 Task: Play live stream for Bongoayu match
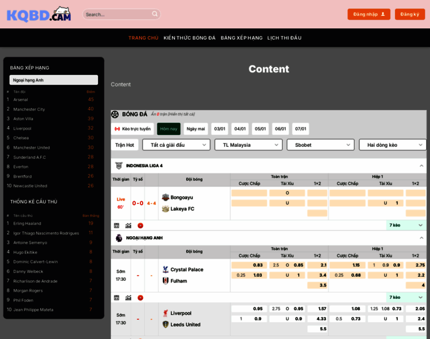point(140,225)
